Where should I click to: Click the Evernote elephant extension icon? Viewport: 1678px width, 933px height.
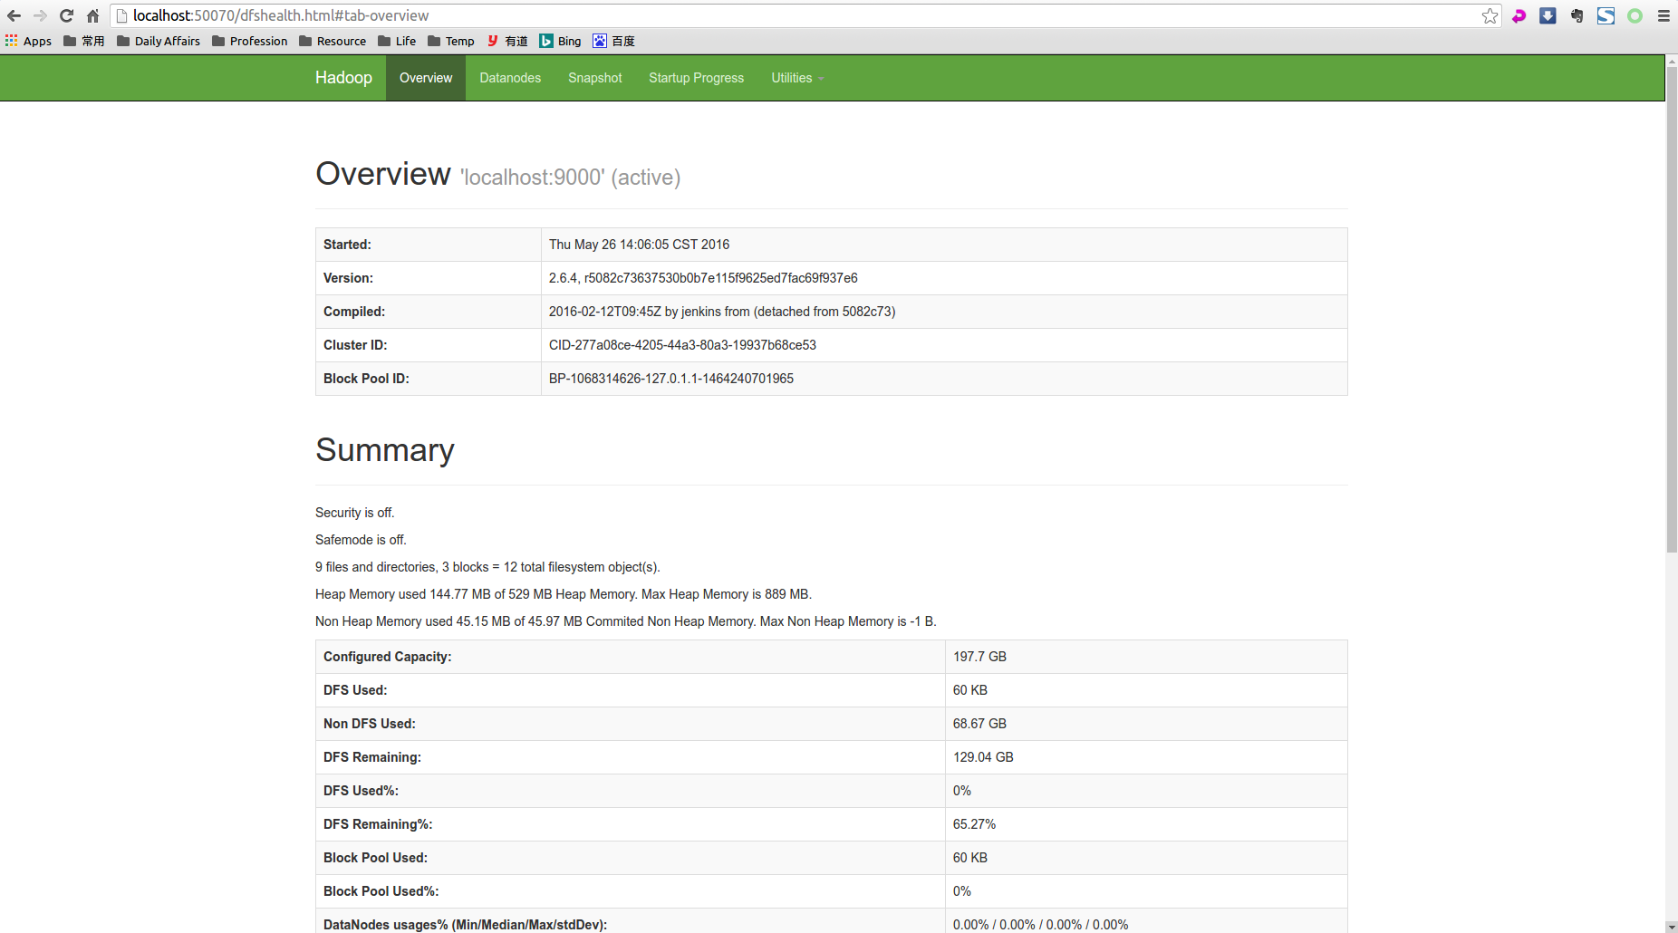(x=1577, y=15)
